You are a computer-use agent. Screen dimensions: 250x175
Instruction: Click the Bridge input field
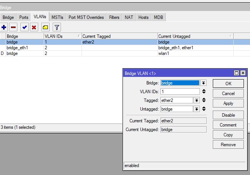pos(180,83)
